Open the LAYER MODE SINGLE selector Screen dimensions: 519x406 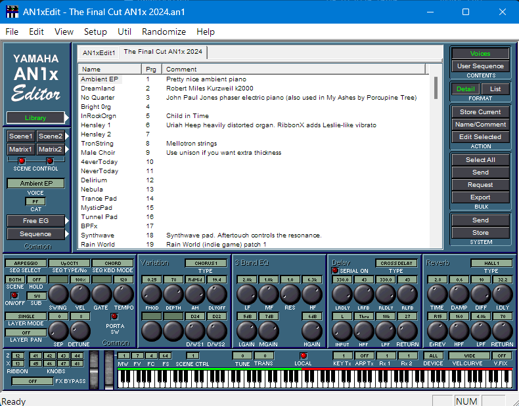click(x=26, y=316)
